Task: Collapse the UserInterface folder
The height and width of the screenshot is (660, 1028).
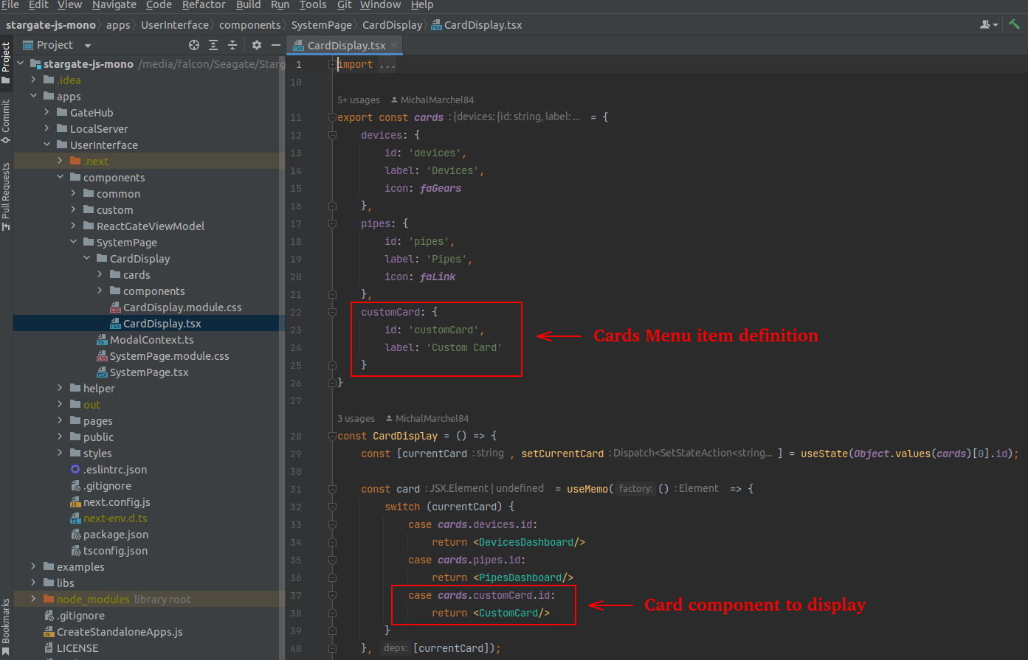Action: (x=46, y=145)
